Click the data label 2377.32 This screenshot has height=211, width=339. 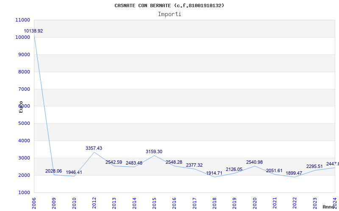coord(194,165)
